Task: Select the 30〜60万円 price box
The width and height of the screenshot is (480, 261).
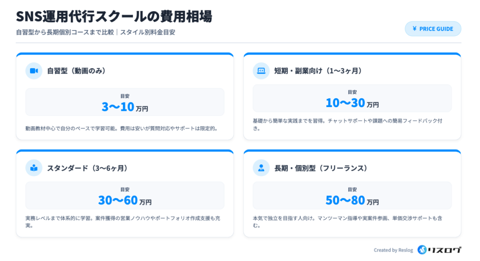Action: tap(125, 195)
